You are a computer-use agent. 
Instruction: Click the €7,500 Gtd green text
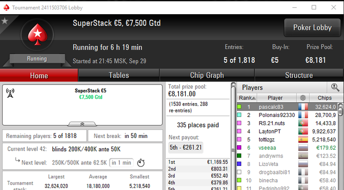90,97
